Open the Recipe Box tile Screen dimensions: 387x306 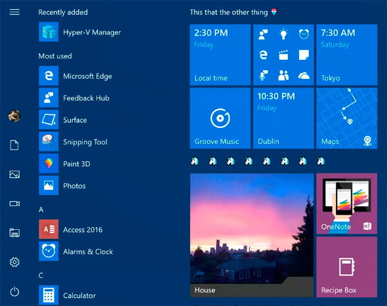click(x=347, y=267)
